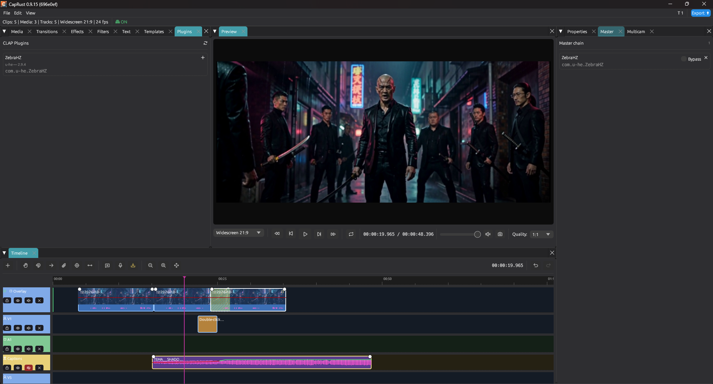Collapse the Media panel group triangle

coord(4,31)
